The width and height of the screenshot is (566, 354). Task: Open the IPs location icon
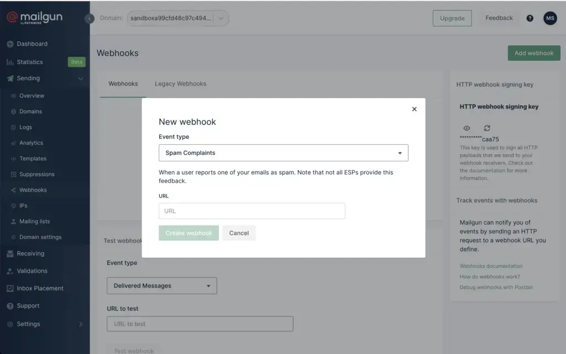(x=13, y=206)
